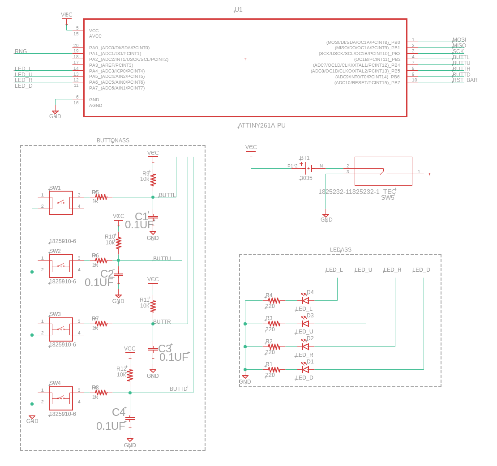Click the LED_D label below diode D1

[304, 378]
